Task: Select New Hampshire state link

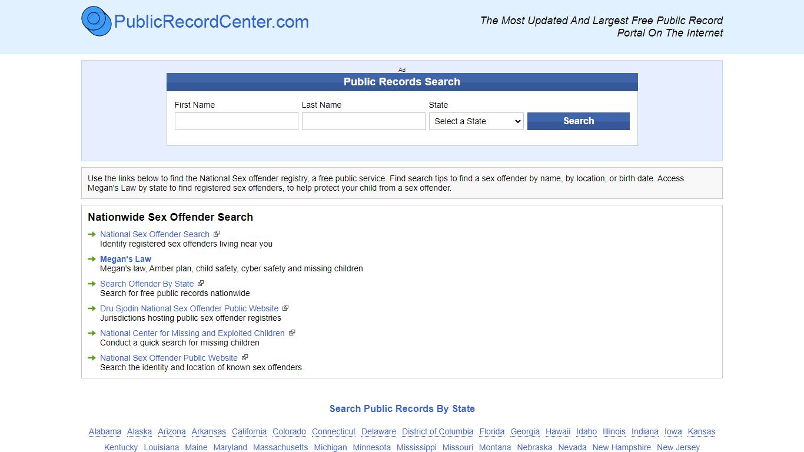Action: tap(622, 447)
